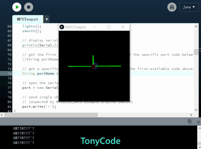Image resolution: width=201 pixels, height=149 pixels.
Task: Click the editor's vertical scrollbar thumb
Action: coord(196,52)
